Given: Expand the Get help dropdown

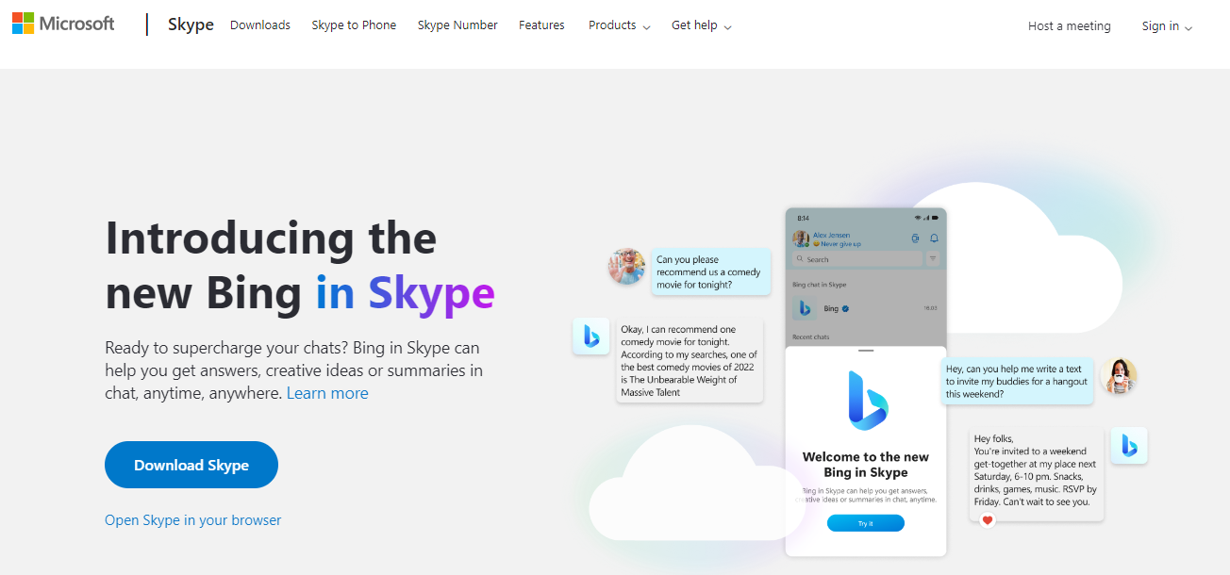Looking at the screenshot, I should 701,25.
